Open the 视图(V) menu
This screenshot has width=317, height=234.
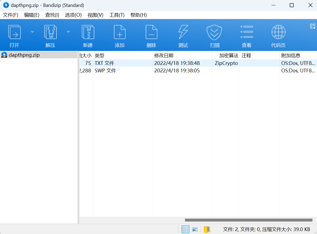click(x=96, y=15)
